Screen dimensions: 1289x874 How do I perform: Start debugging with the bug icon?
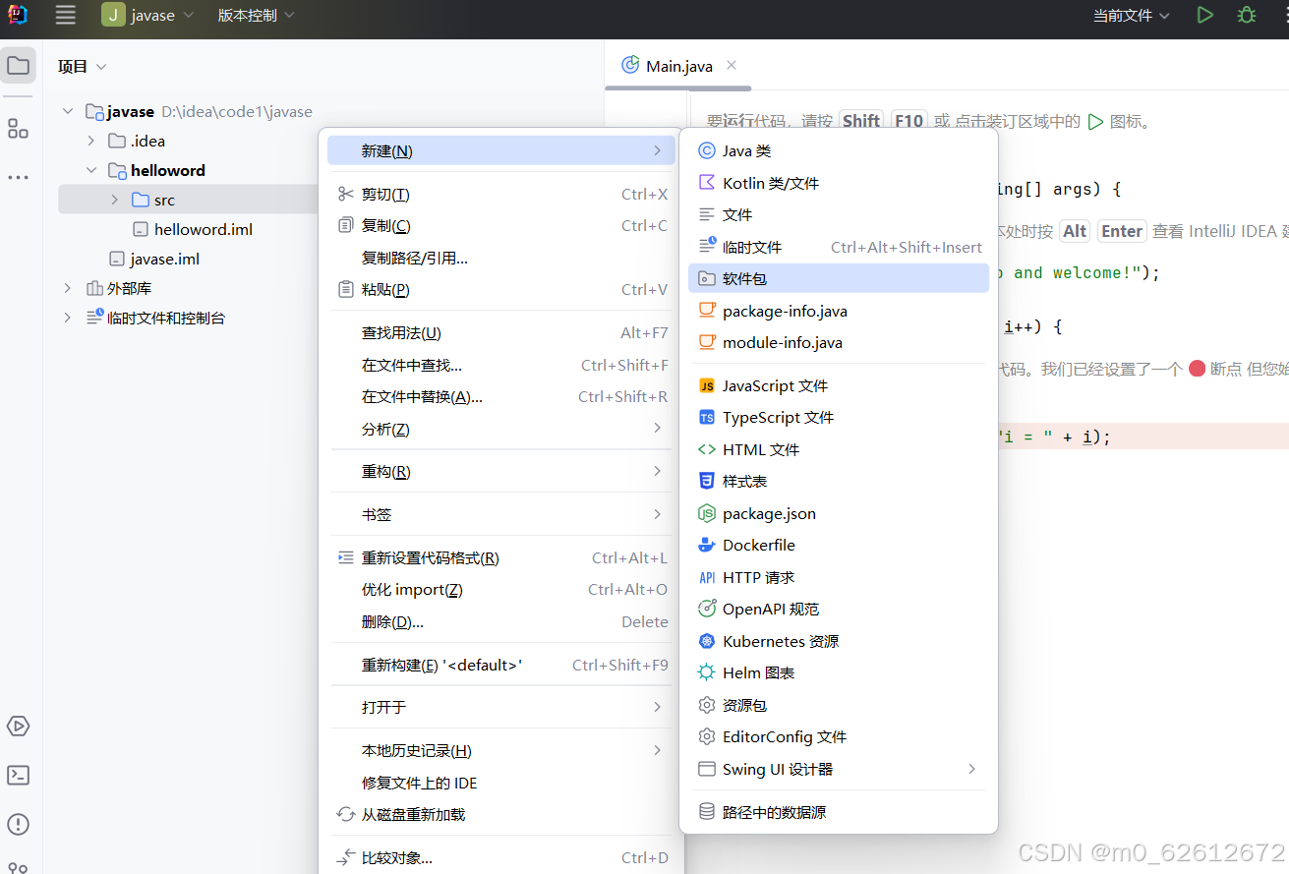click(x=1246, y=15)
